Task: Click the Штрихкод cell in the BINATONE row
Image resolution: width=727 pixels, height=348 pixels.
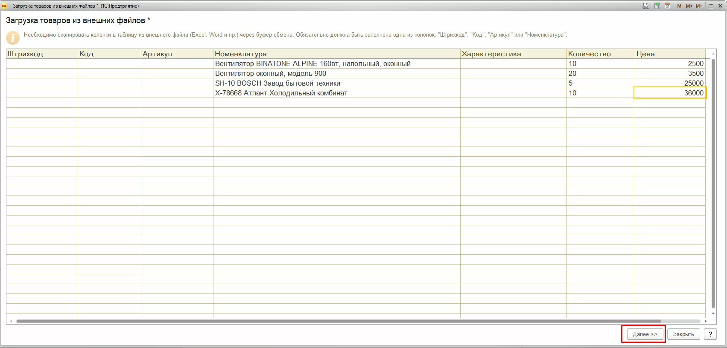Action: click(42, 63)
